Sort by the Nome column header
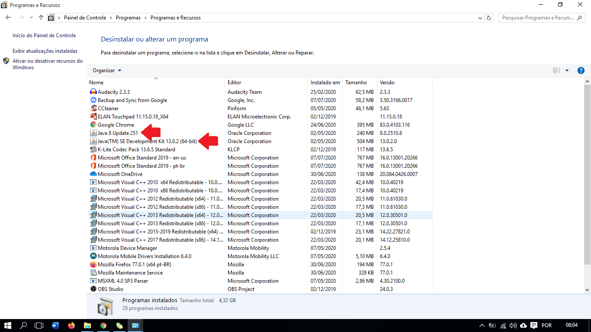Viewport: 591px width, 332px height. (x=156, y=82)
